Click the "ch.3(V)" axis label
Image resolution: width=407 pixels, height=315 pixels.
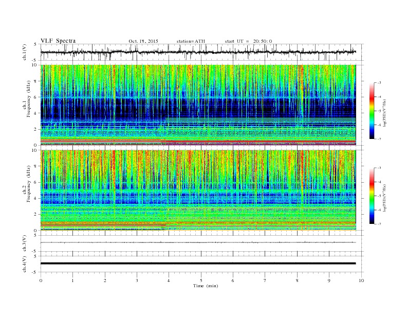[x=25, y=243]
